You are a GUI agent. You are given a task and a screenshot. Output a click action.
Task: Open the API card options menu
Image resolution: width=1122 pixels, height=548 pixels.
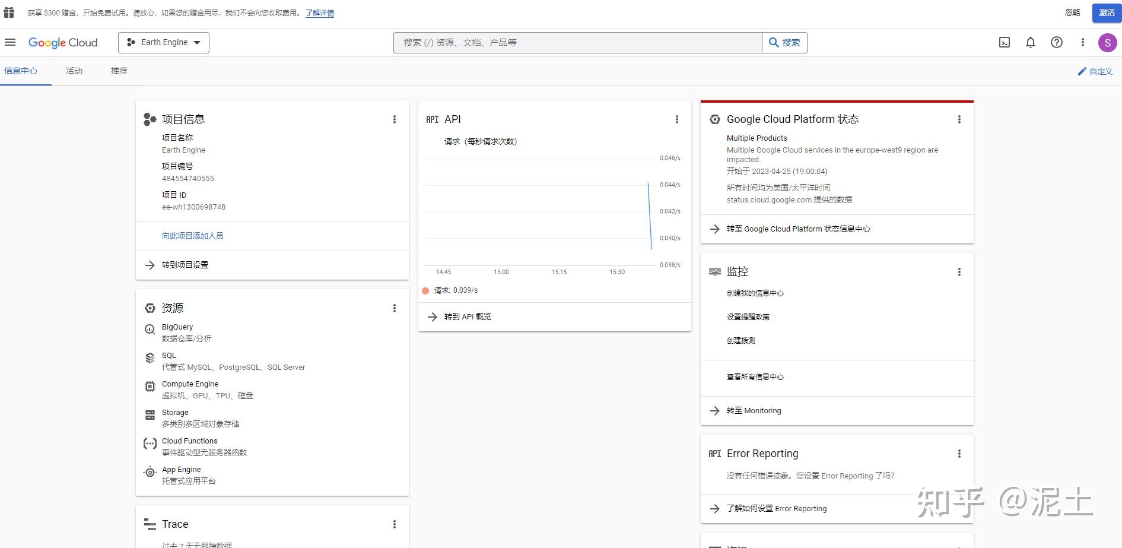tap(677, 119)
